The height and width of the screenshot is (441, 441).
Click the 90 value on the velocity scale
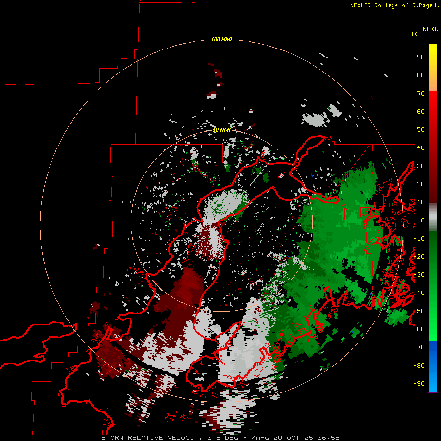pyautogui.click(x=421, y=57)
